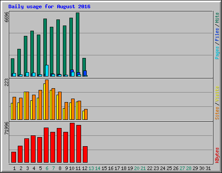This screenshot has height=173, width=222.
Task: Click day 15 on the x-axis
Action: click(x=104, y=168)
